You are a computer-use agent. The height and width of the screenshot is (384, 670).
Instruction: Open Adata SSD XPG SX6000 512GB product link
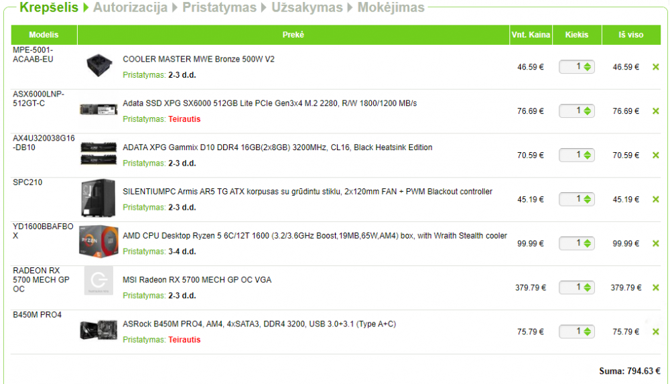(269, 103)
